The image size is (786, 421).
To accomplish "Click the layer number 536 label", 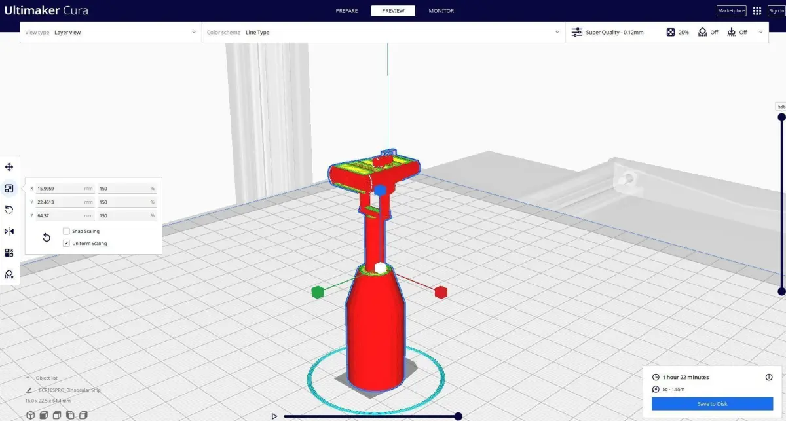I will pos(781,107).
